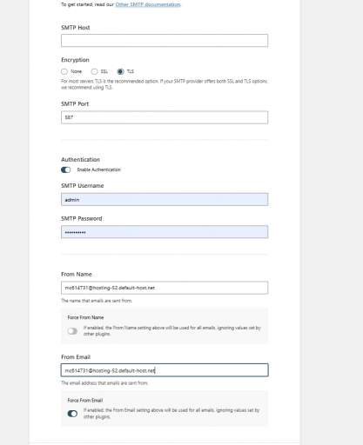Select the None encryption radio button
The width and height of the screenshot is (363, 445).
[64, 71]
